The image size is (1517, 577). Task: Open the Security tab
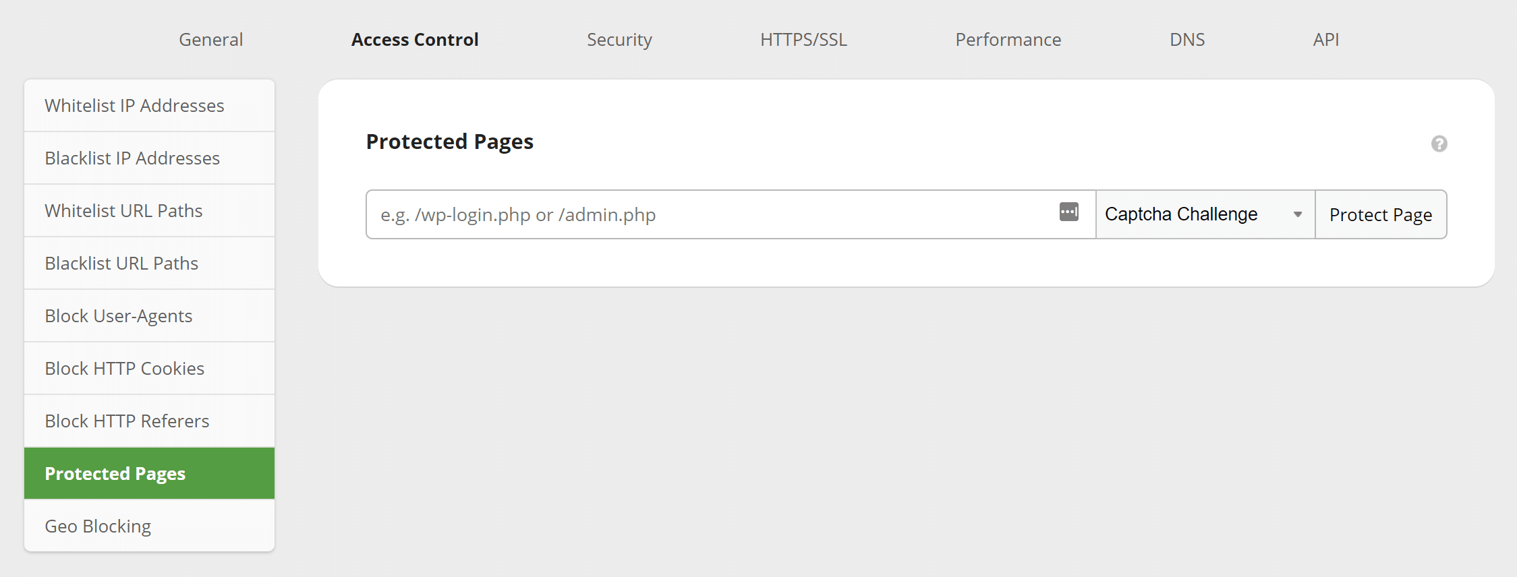(x=619, y=40)
